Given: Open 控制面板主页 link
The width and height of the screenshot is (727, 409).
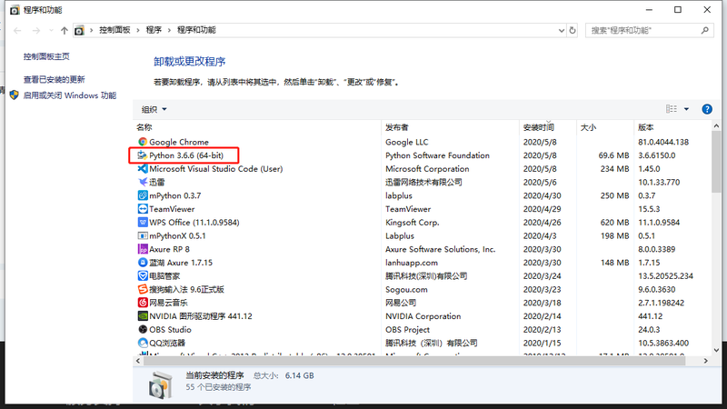Looking at the screenshot, I should pos(46,56).
